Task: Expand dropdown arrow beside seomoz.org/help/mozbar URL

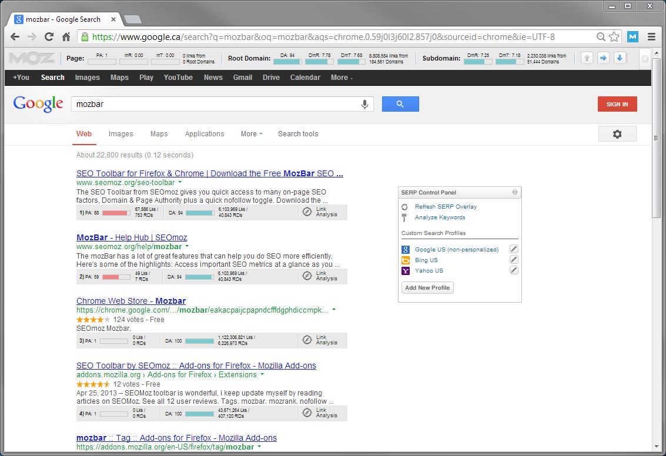Action: click(x=187, y=247)
